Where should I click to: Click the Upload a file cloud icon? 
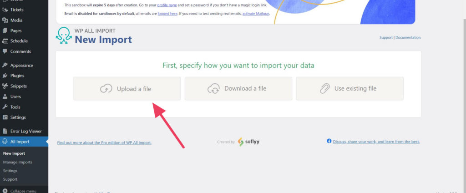[106, 89]
